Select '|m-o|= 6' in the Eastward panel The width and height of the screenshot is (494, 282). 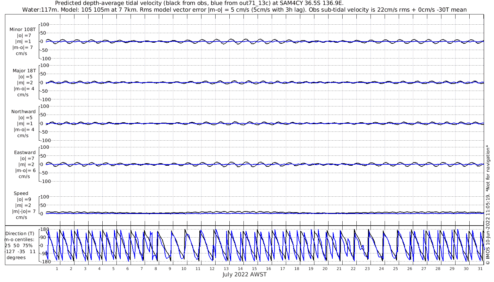(x=25, y=171)
